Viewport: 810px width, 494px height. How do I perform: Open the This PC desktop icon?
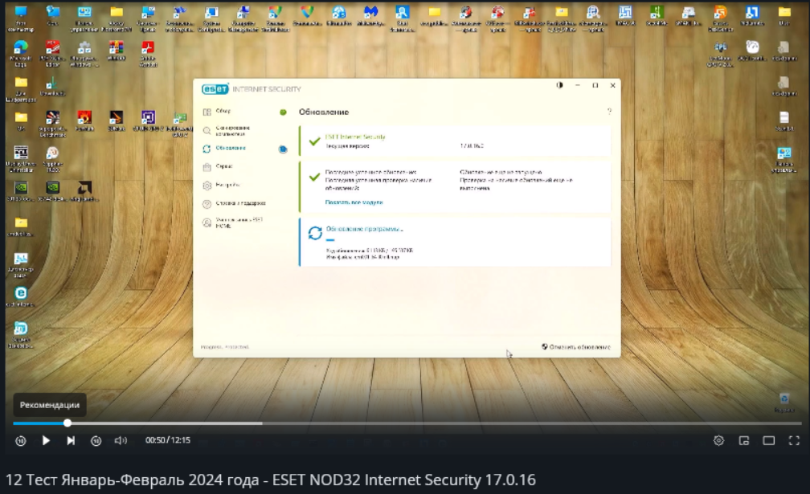coord(21,18)
